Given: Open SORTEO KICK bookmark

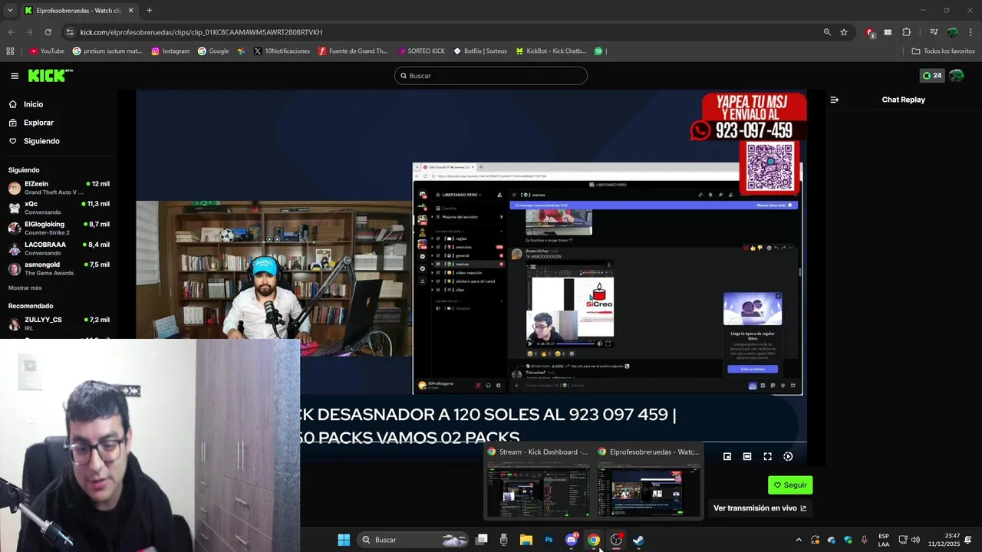Looking at the screenshot, I should coord(421,51).
